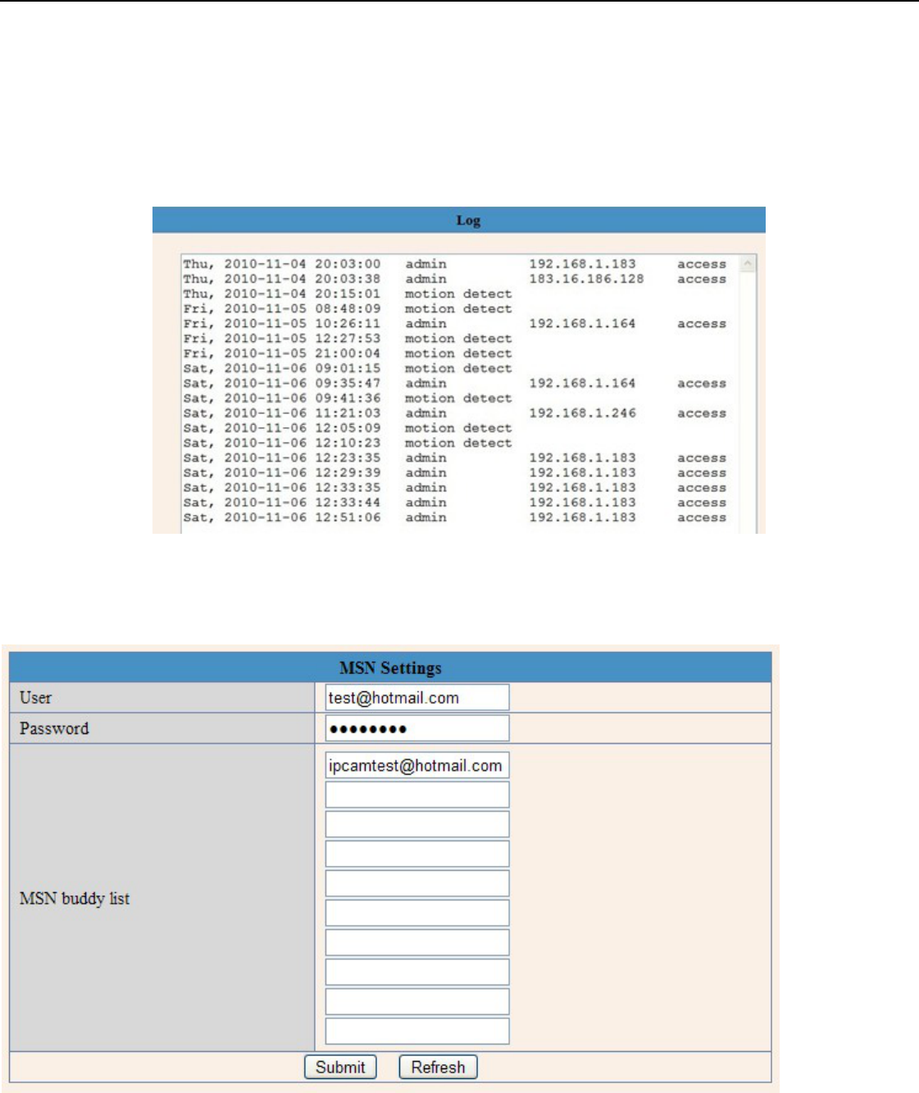
Task: Click log timestamp '2010-11-05 21:00:04'
Action: click(x=303, y=353)
